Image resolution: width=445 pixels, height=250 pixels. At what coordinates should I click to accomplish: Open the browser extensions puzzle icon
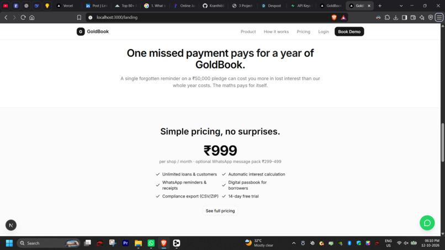pyautogui.click(x=387, y=17)
